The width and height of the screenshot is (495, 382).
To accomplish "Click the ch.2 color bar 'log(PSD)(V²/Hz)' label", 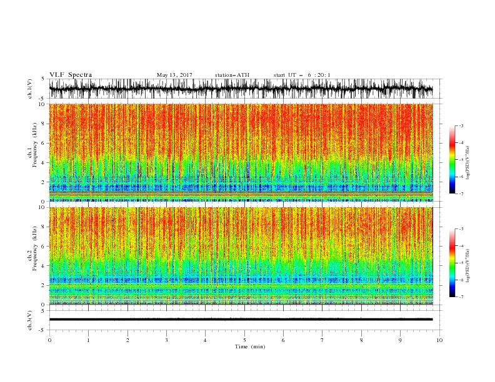I will tap(468, 266).
